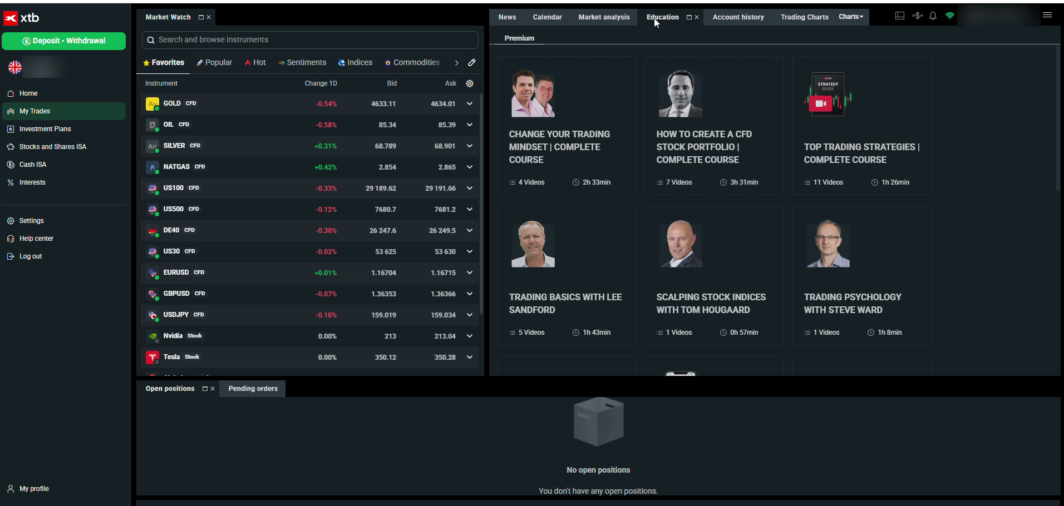
Task: Click the instrument search field
Action: coord(310,40)
